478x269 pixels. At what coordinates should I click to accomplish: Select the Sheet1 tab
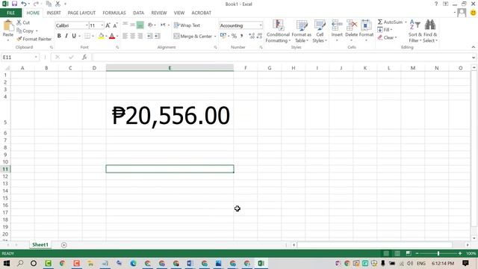coord(40,244)
